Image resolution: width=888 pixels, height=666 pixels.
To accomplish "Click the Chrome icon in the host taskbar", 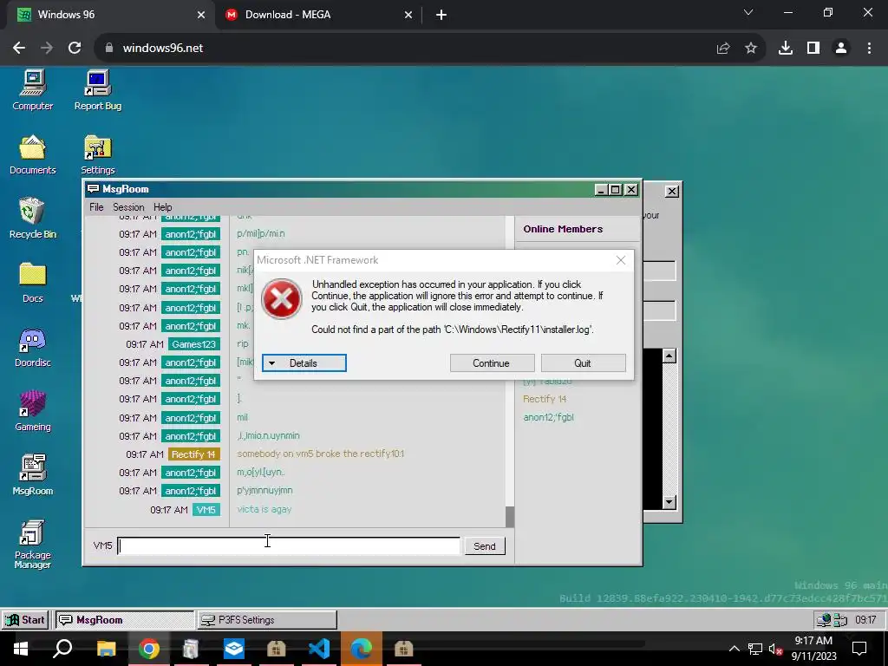I will (x=149, y=649).
